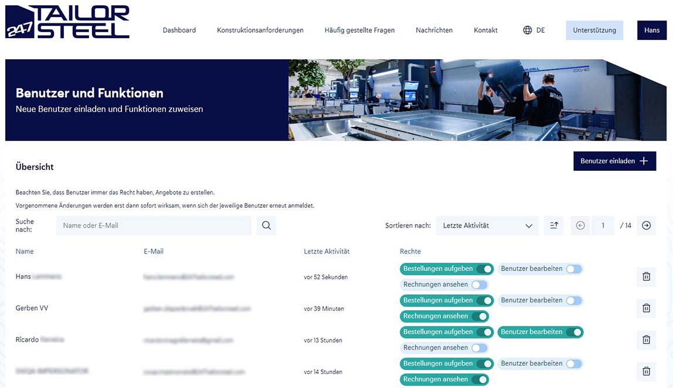
Task: Enable 'Benutzer bearbeiten' for Gerben VV
Action: point(573,301)
